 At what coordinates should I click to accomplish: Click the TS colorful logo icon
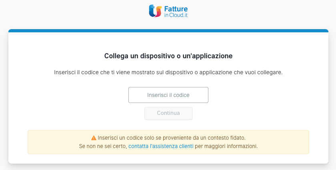(x=155, y=11)
